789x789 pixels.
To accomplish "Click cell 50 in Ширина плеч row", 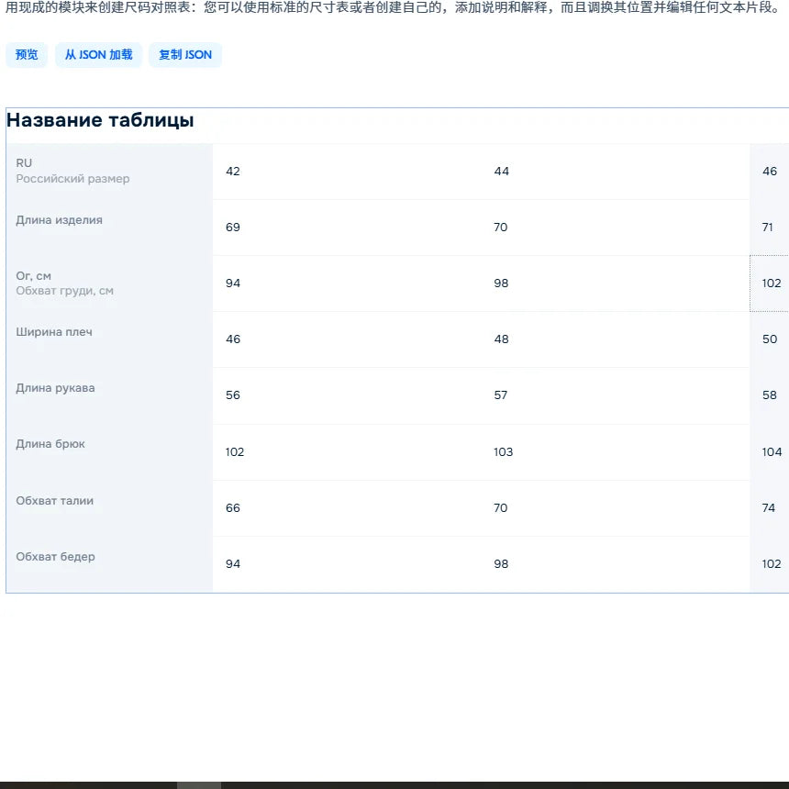I will (770, 339).
